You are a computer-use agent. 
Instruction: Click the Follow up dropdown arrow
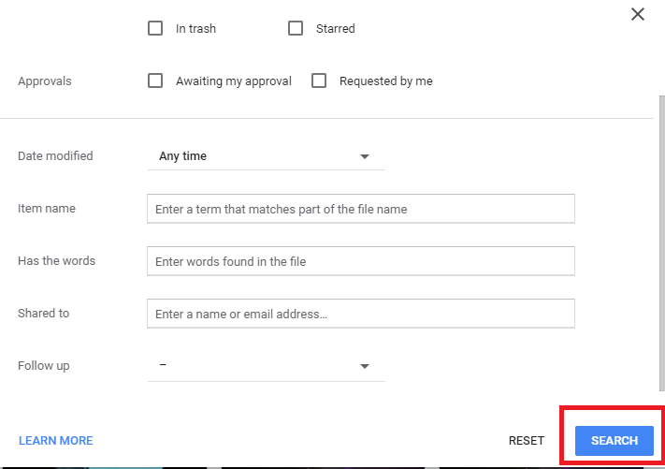click(365, 366)
